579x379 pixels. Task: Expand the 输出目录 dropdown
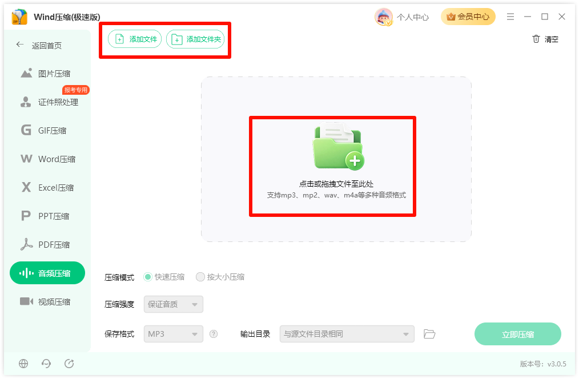click(347, 334)
